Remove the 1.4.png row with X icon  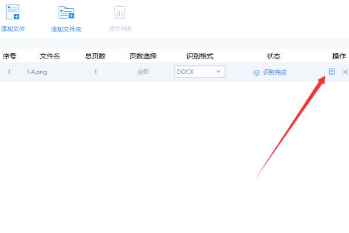pos(345,72)
